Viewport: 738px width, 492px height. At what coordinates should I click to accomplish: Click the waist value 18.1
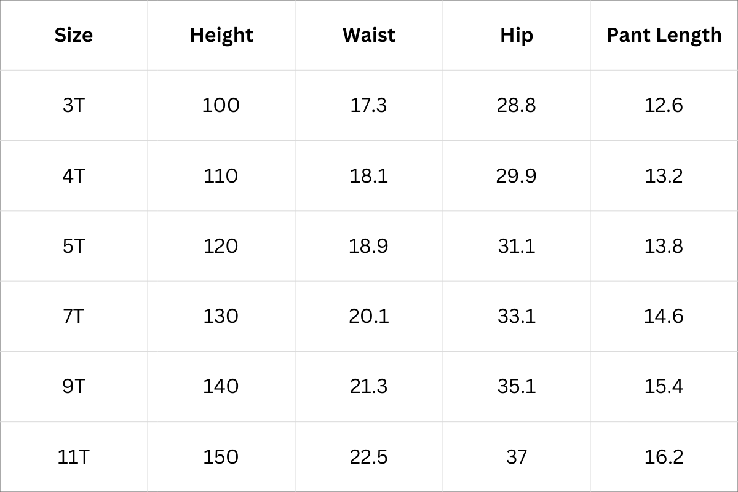[x=369, y=176]
